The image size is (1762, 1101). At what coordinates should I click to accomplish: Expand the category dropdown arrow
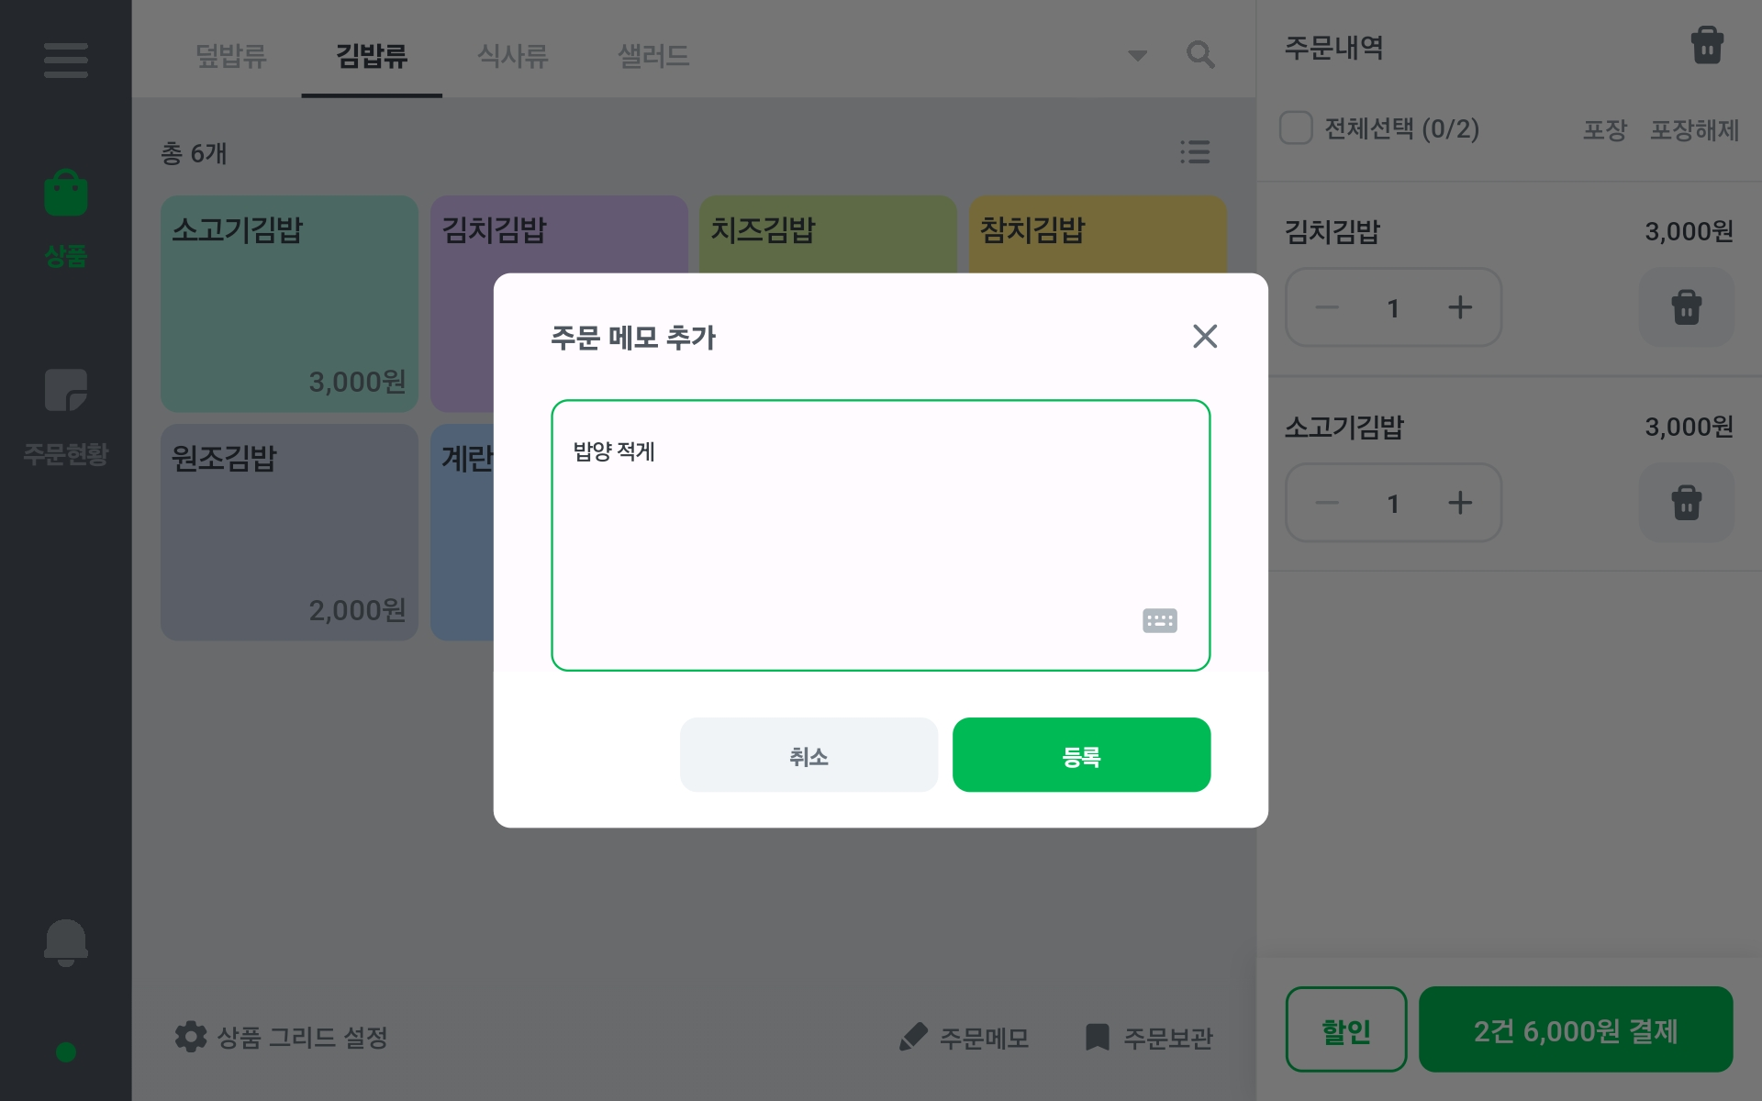(x=1138, y=56)
